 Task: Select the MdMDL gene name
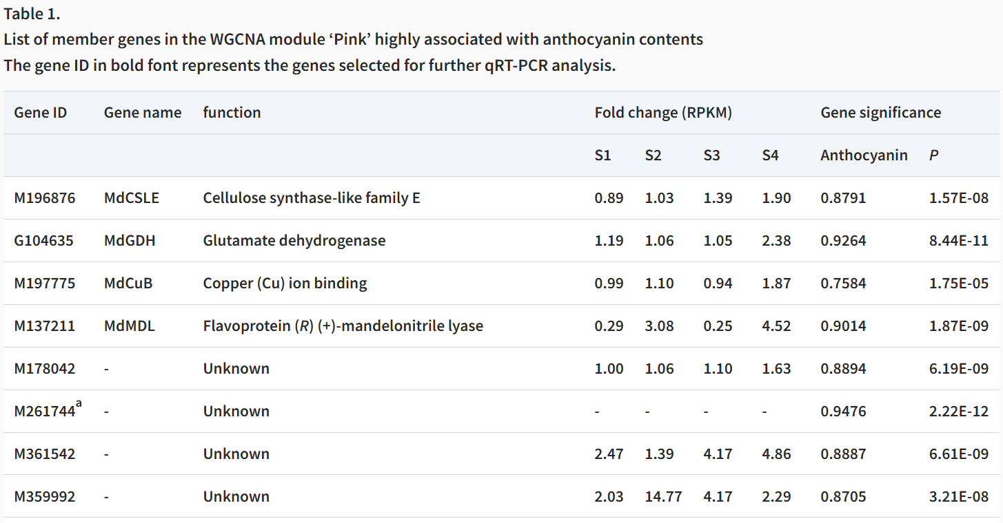pyautogui.click(x=130, y=326)
